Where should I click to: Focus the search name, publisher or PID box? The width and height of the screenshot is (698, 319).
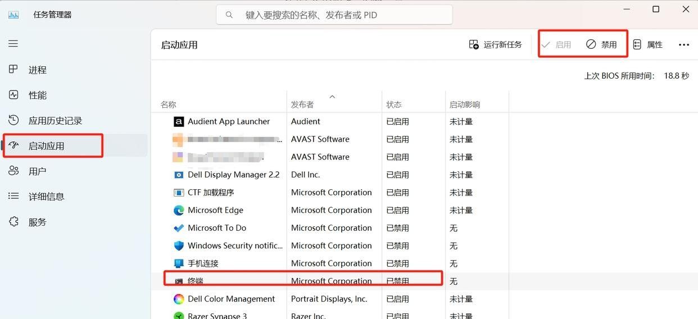[334, 15]
